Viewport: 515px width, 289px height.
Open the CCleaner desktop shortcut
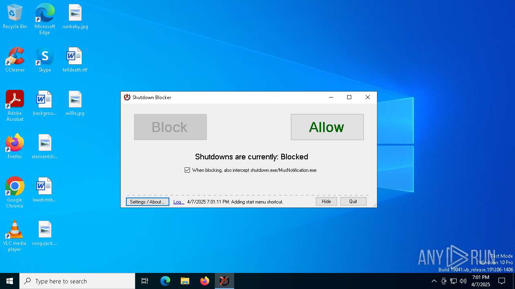pyautogui.click(x=15, y=60)
